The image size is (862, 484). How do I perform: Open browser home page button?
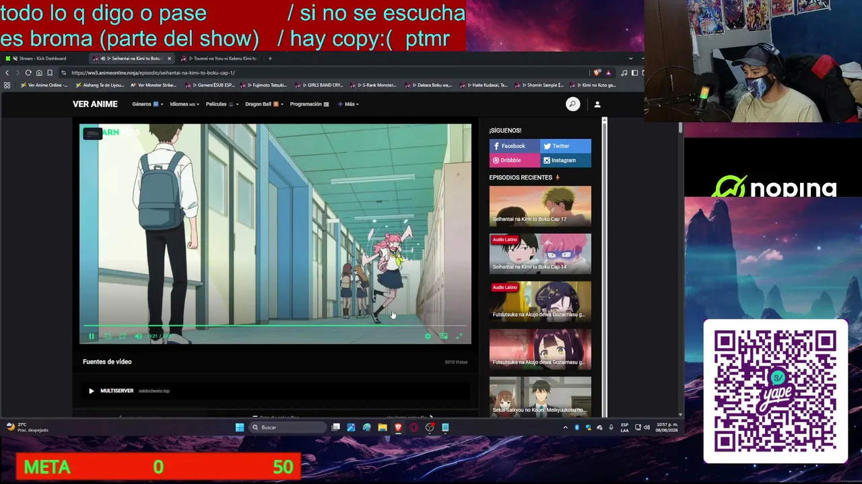coord(39,73)
